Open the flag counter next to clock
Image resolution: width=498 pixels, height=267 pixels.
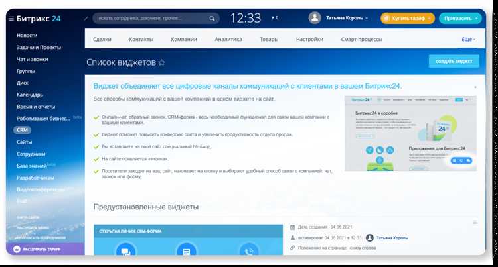pos(275,18)
